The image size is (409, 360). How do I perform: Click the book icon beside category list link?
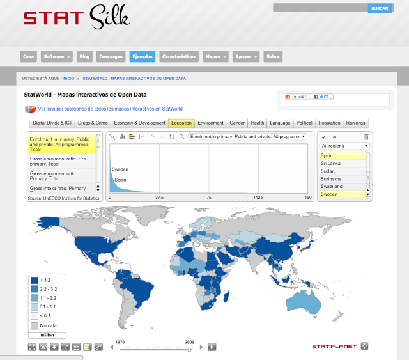point(30,109)
